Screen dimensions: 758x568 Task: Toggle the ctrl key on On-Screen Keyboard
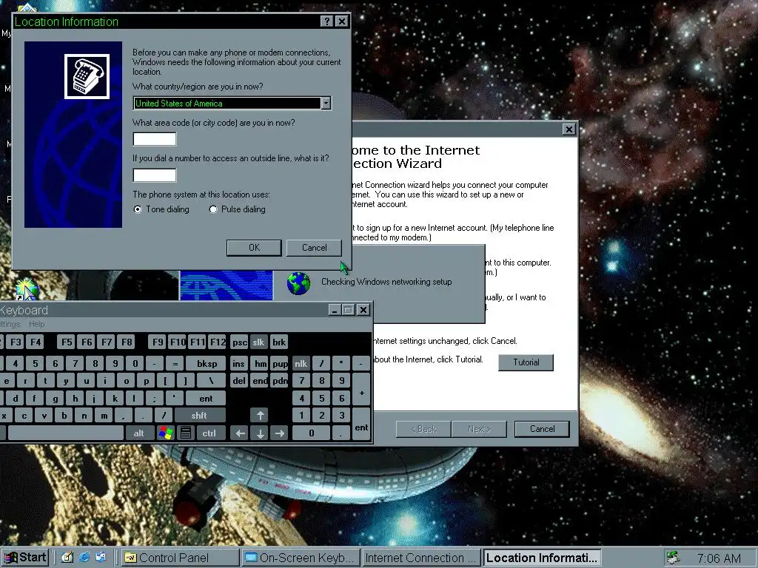pyautogui.click(x=209, y=433)
